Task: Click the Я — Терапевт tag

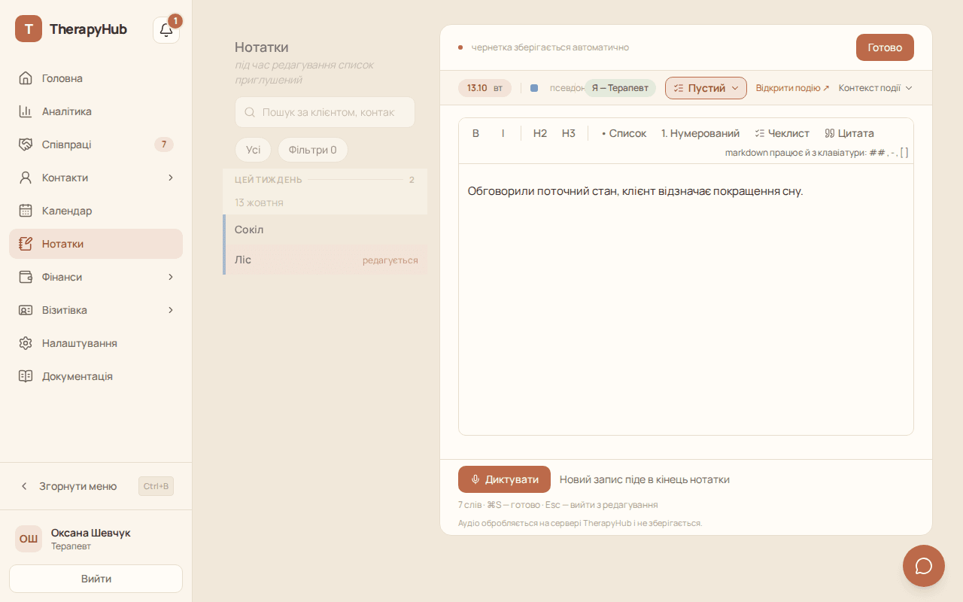Action: pyautogui.click(x=620, y=88)
